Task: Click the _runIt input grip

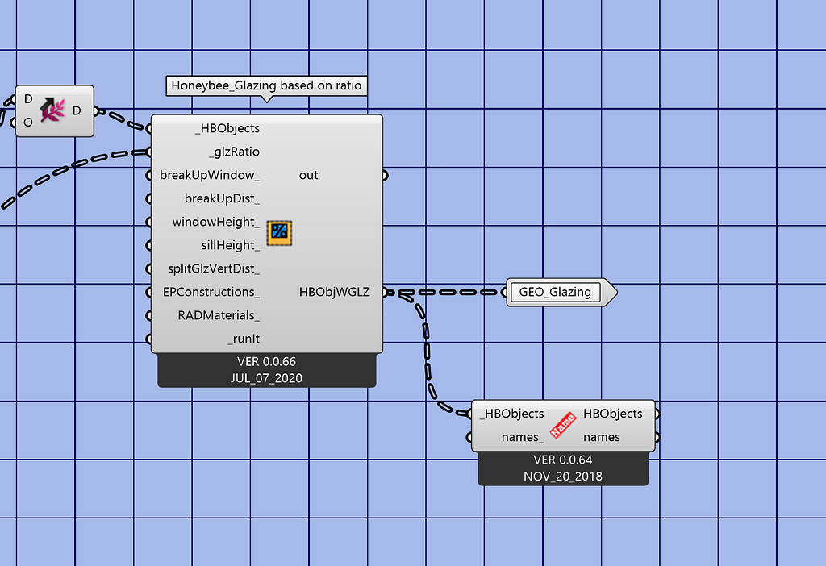Action: point(149,339)
